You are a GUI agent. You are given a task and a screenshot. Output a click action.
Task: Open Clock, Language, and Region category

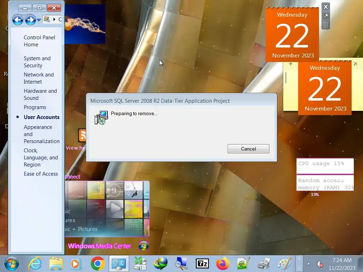coord(41,157)
